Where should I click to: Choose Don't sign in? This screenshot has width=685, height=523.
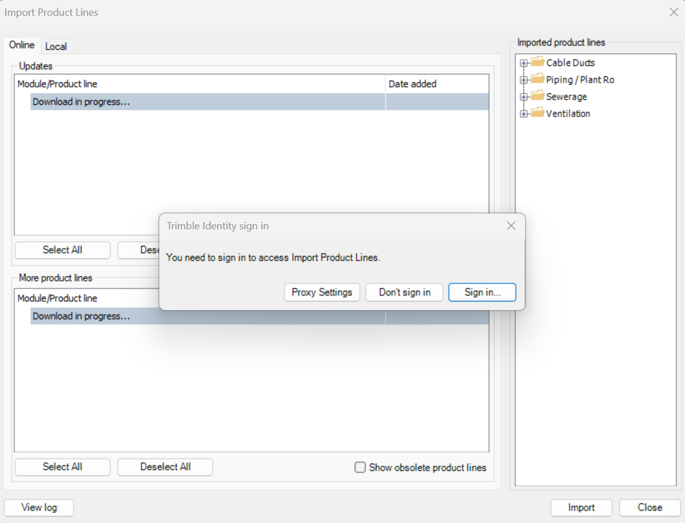coord(404,292)
